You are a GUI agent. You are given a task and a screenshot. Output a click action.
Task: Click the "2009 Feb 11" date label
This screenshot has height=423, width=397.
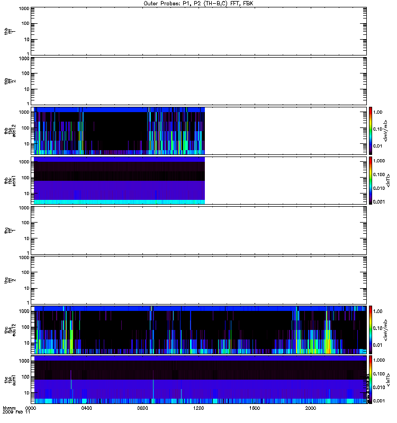tap(16, 412)
